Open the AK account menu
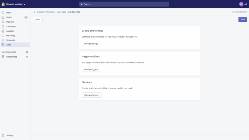 pyautogui.click(x=243, y=4)
